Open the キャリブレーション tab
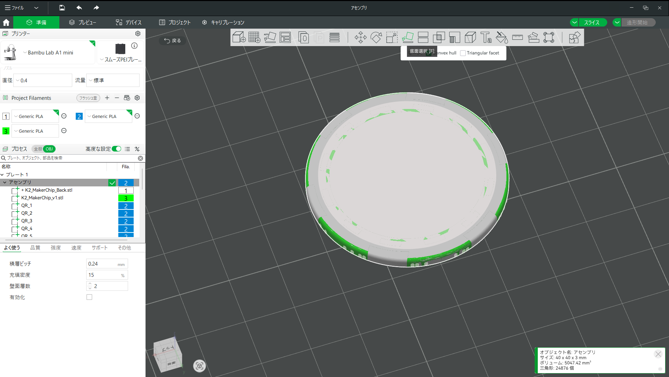Image resolution: width=669 pixels, height=377 pixels. (223, 22)
